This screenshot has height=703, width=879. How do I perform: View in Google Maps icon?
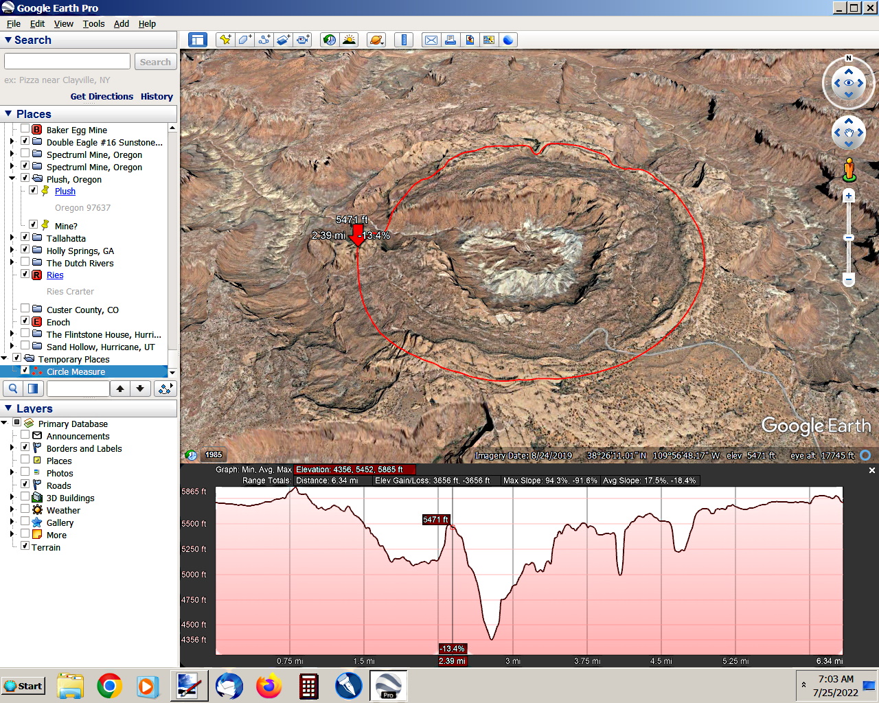pyautogui.click(x=489, y=40)
